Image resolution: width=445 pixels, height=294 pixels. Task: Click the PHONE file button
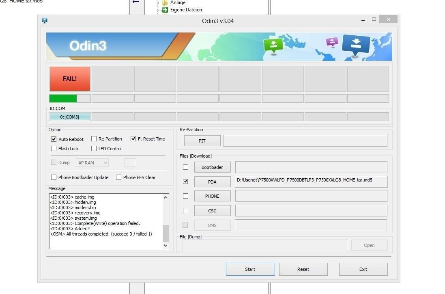[212, 196]
